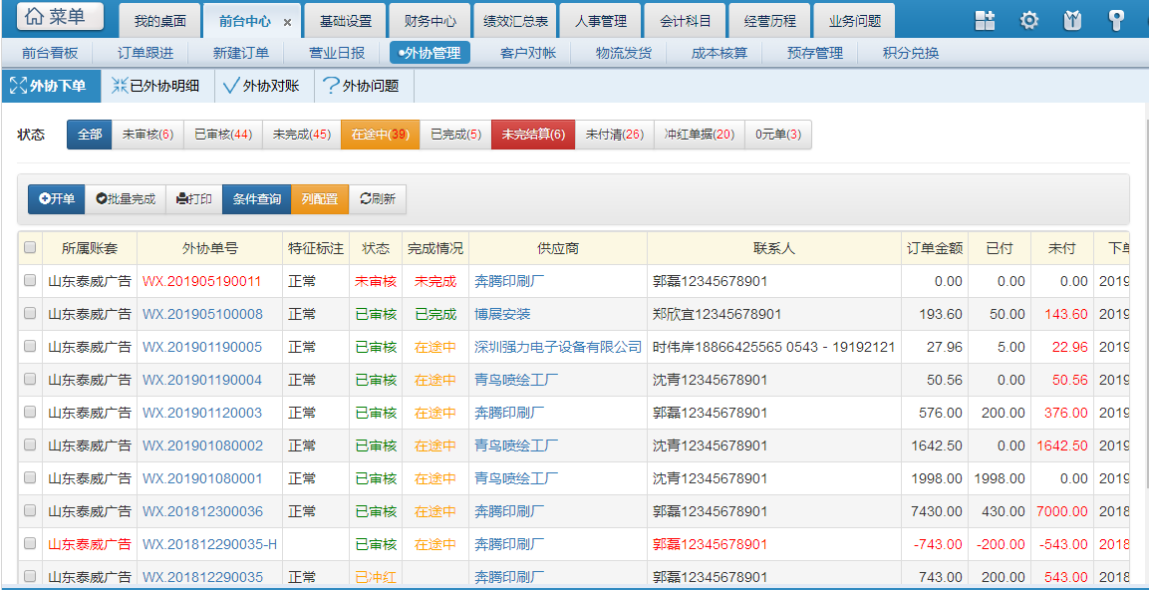Toggle select-all checkbox in table header
This screenshot has width=1150, height=591.
(30, 248)
